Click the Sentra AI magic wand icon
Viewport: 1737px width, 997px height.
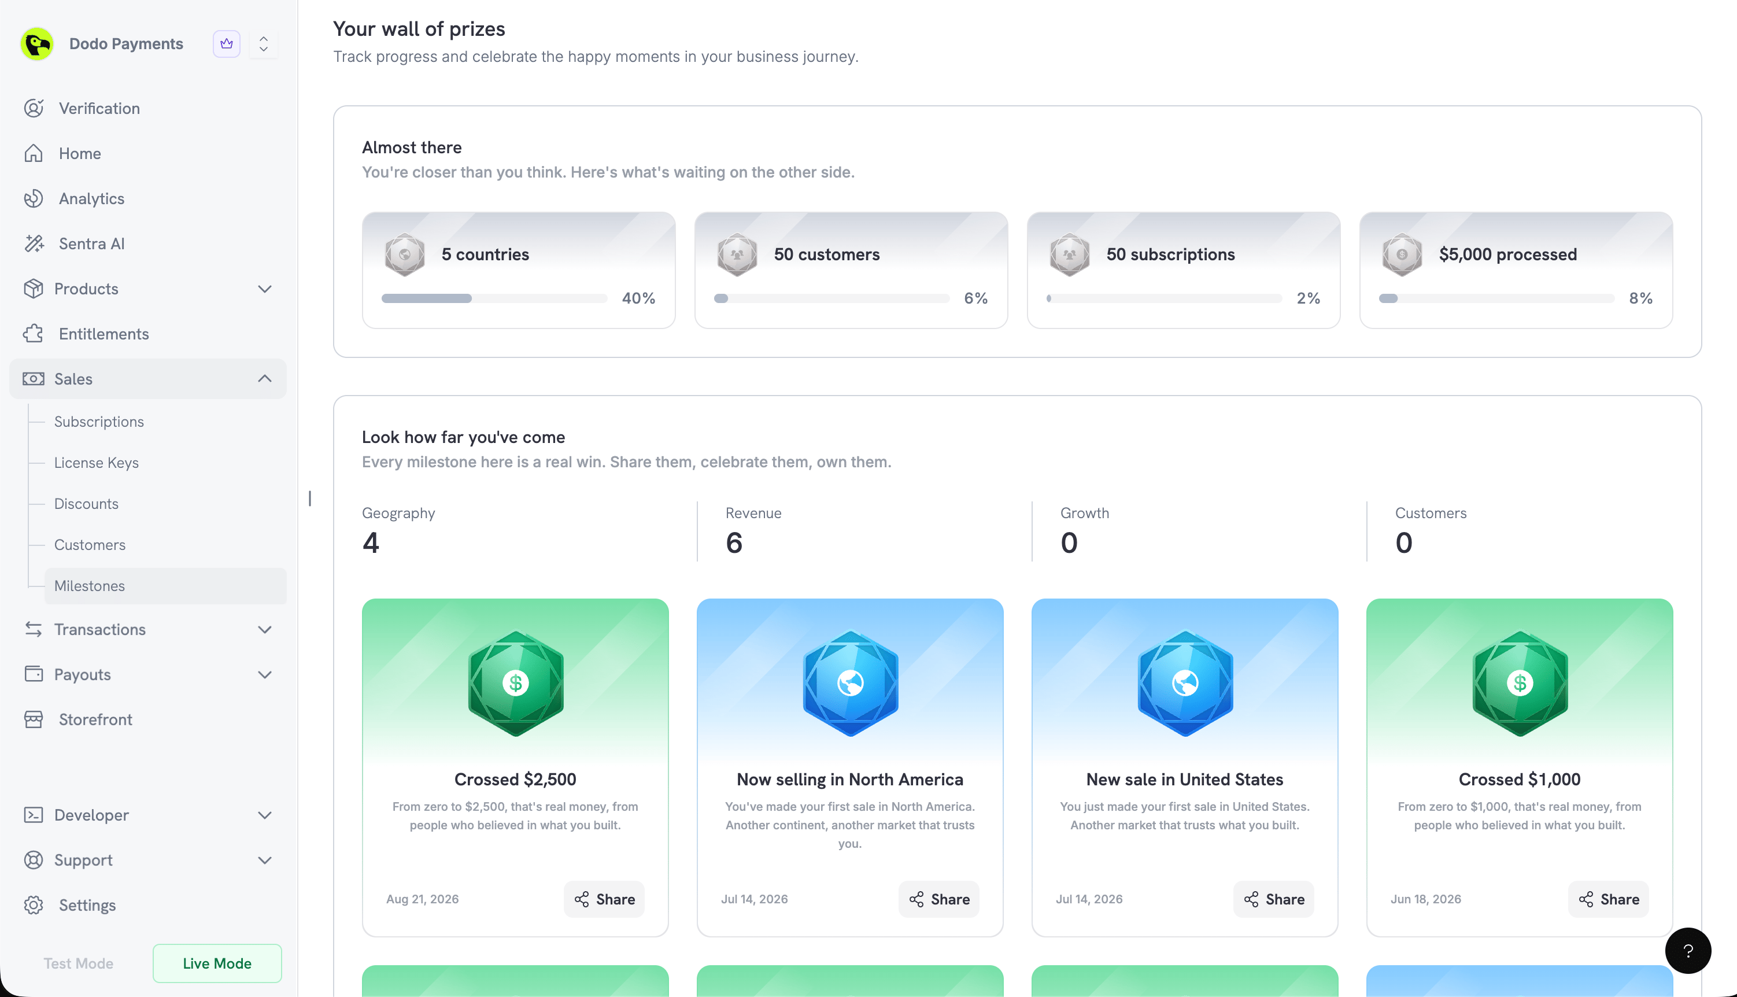coord(34,244)
